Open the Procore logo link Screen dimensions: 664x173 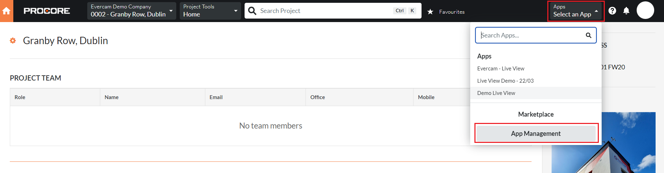(x=47, y=11)
